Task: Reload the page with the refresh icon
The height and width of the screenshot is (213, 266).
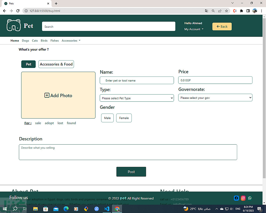Action: 18,11
